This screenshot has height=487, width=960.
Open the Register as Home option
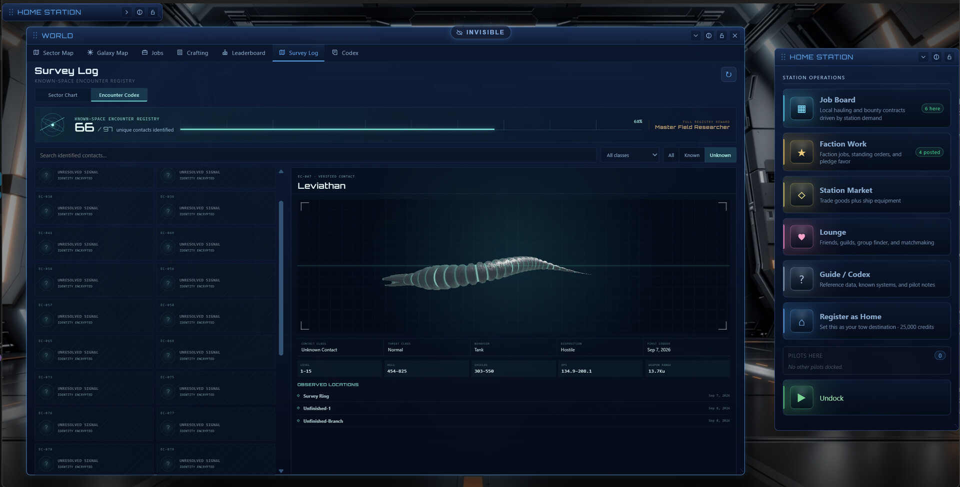point(866,321)
